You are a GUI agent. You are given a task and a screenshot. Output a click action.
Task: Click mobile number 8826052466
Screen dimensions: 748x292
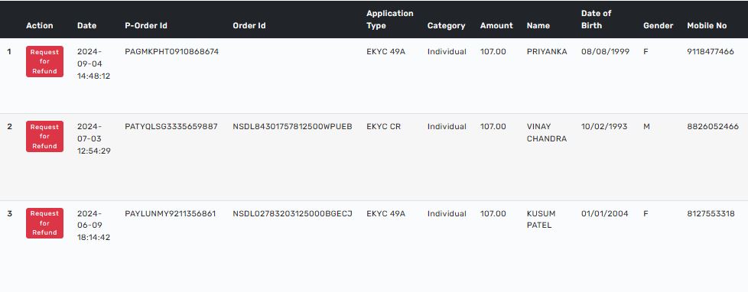click(713, 126)
